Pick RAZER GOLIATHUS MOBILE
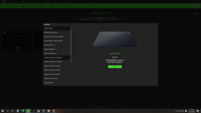Viewport: 201px width, 113px height. click(57, 66)
